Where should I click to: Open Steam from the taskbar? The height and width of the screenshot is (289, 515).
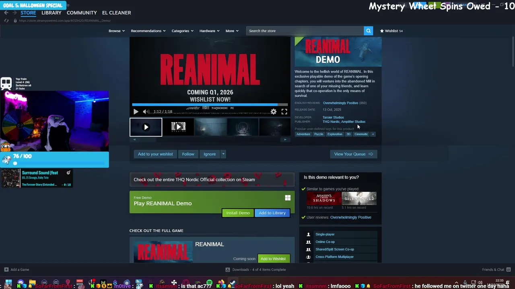232,283
